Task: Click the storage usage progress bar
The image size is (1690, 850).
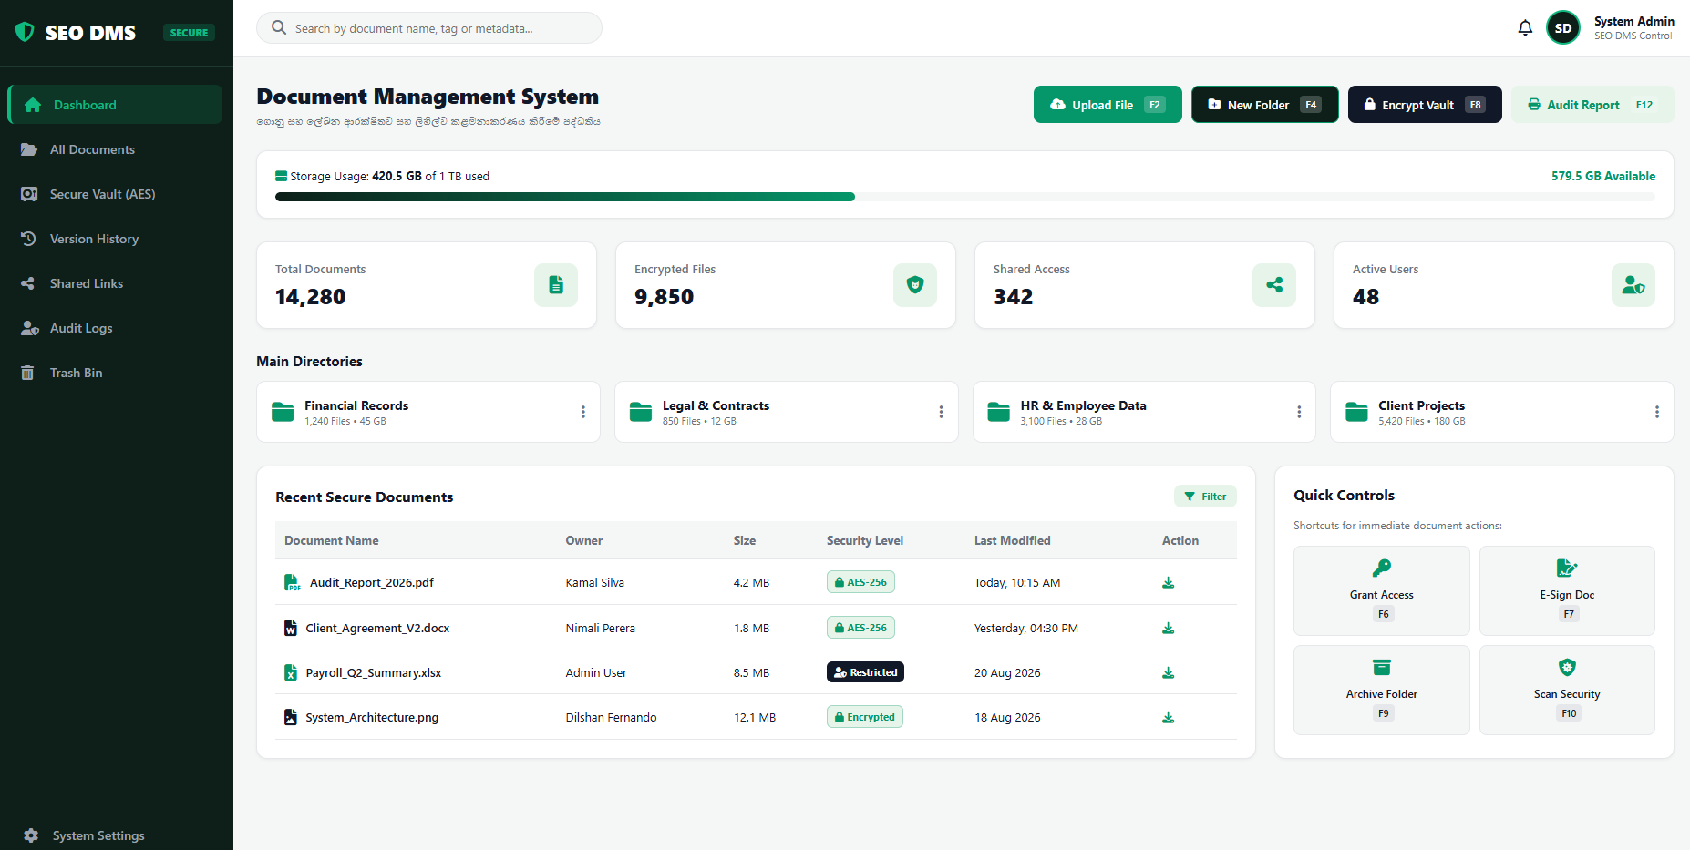Action: pyautogui.click(x=965, y=197)
